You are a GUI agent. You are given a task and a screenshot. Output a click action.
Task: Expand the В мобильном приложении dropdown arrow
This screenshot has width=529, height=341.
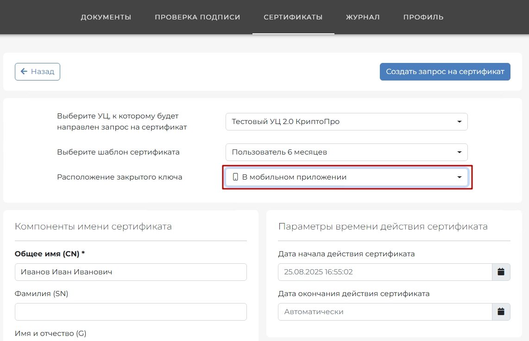[459, 177]
